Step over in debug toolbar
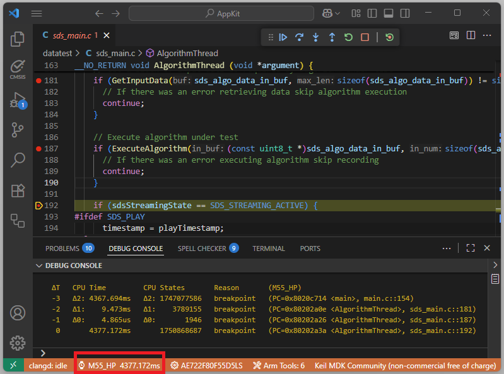Viewport: 504px width, 374px height. [x=300, y=37]
